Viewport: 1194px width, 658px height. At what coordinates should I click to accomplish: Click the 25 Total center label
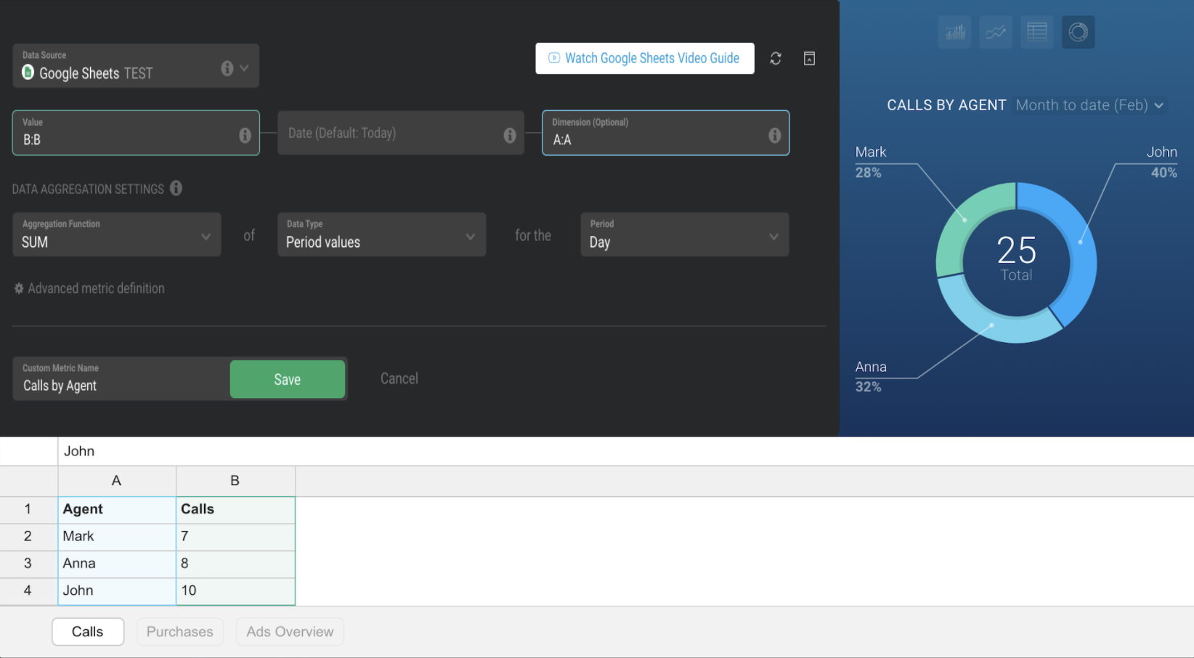[1016, 259]
